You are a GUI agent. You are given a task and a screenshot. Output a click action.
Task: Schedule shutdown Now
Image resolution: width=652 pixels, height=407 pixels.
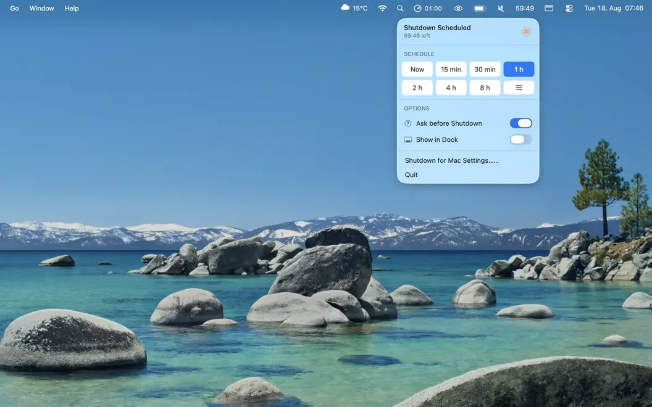pos(417,69)
